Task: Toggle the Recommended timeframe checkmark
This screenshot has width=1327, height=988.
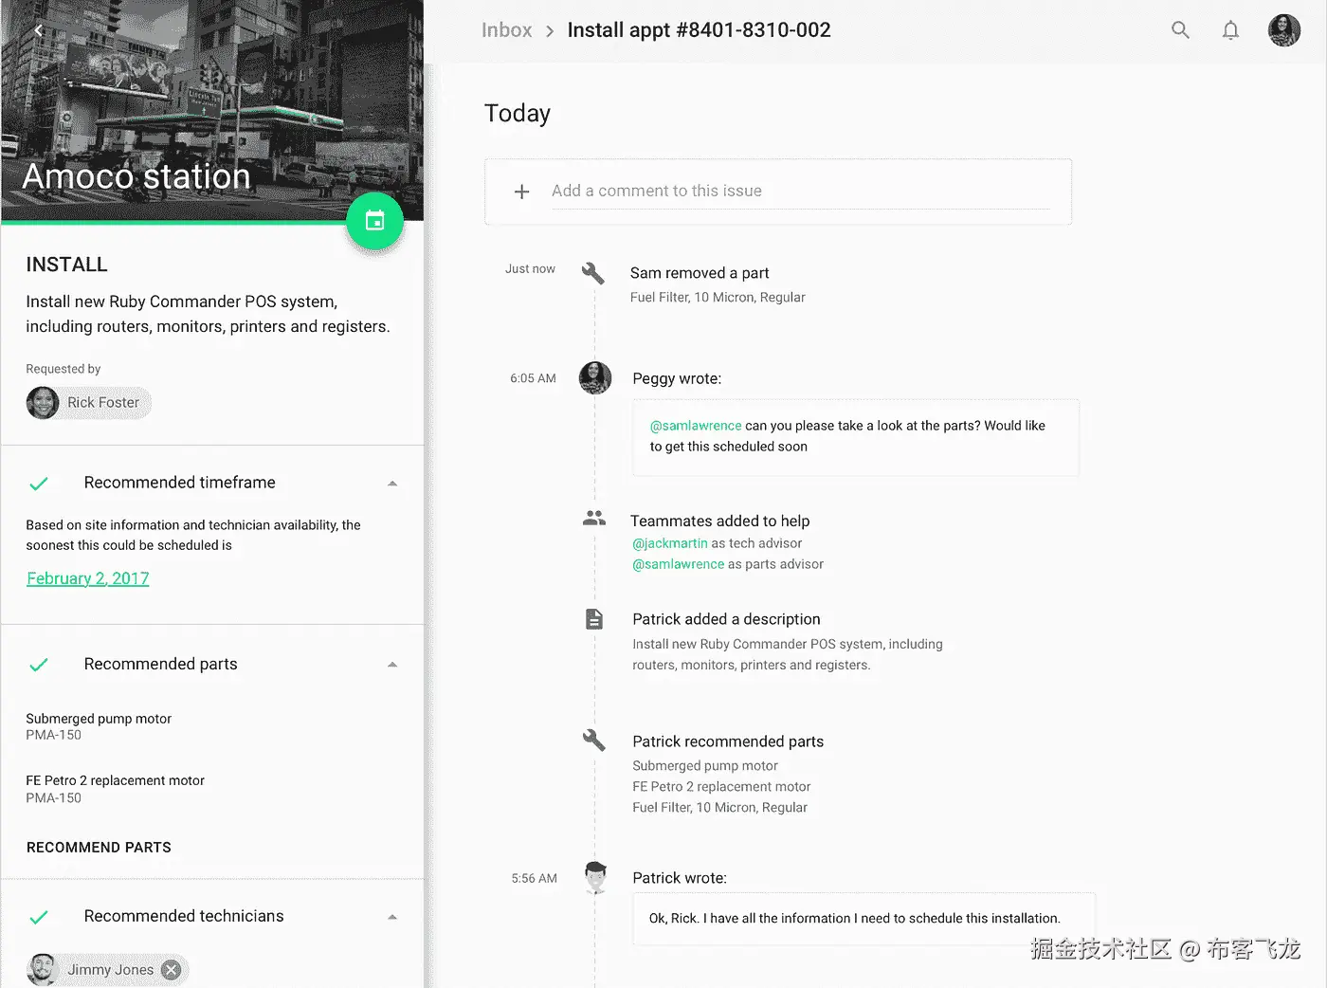Action: click(x=39, y=484)
